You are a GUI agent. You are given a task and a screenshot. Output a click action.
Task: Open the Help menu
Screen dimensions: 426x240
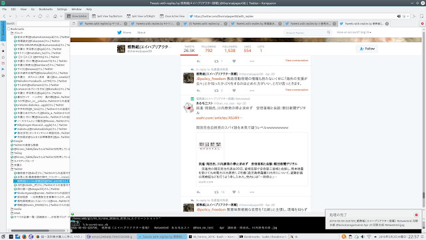coord(89,9)
